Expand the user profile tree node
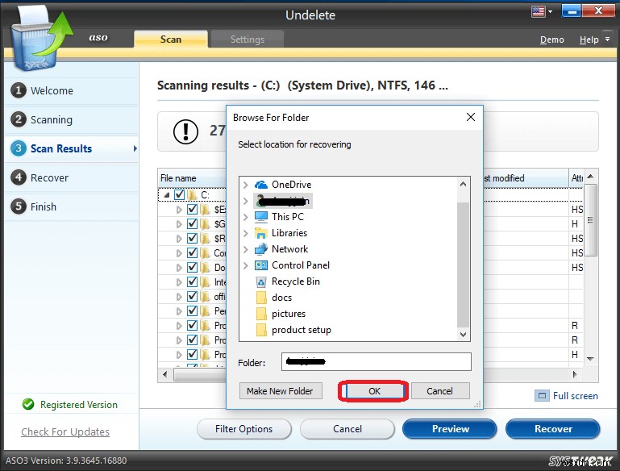Screen dimensions: 620x471 pos(246,201)
